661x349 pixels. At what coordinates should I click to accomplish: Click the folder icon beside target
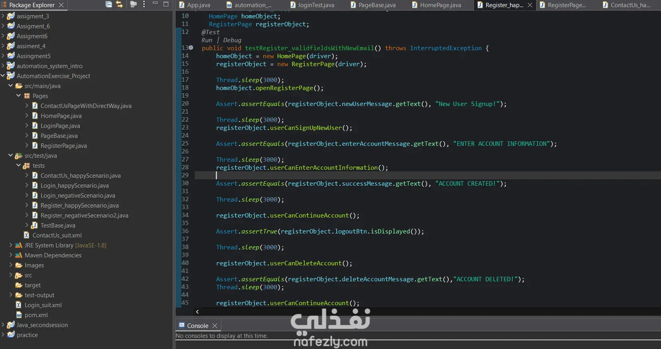19,285
